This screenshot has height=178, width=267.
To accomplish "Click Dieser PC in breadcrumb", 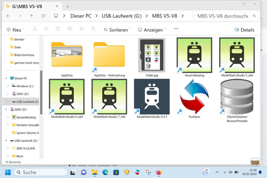I will 81,16.
